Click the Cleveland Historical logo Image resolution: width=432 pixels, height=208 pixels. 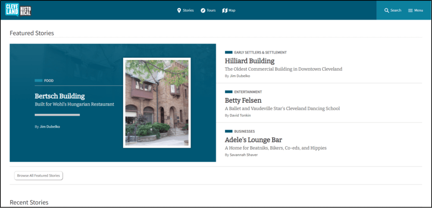coord(18,10)
